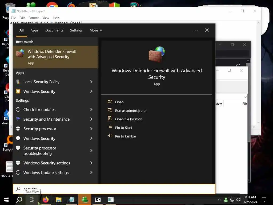Switch to the Documents search tab
The height and width of the screenshot is (205, 273).
tap(54, 30)
